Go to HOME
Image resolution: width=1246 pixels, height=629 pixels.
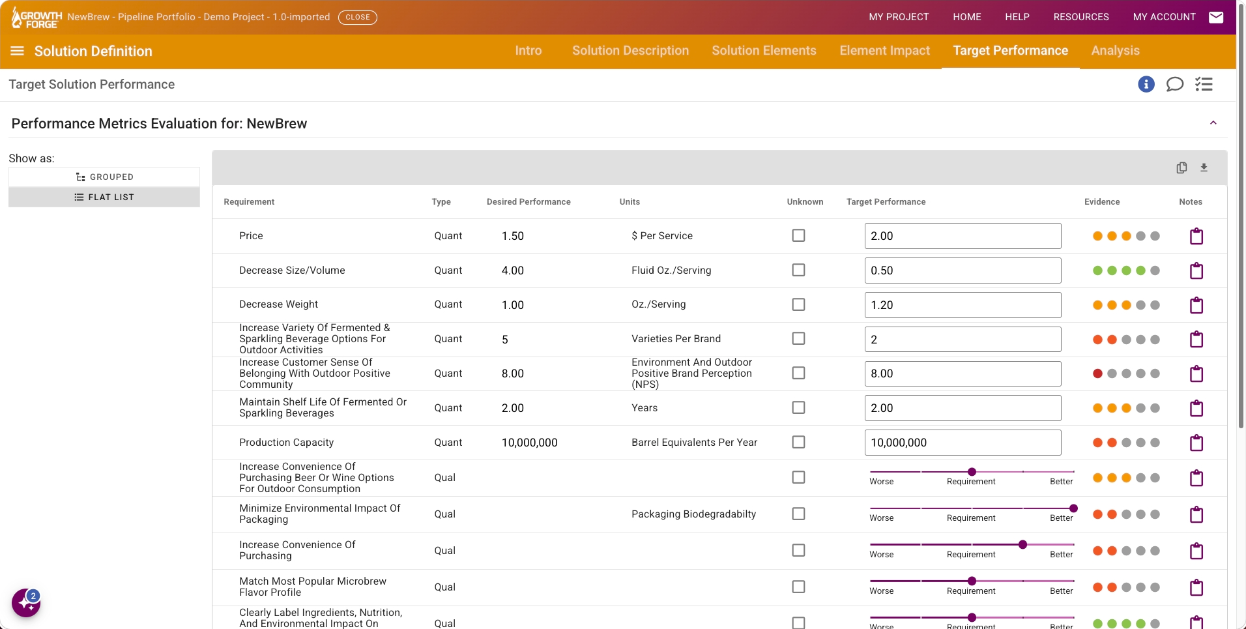[x=967, y=17]
